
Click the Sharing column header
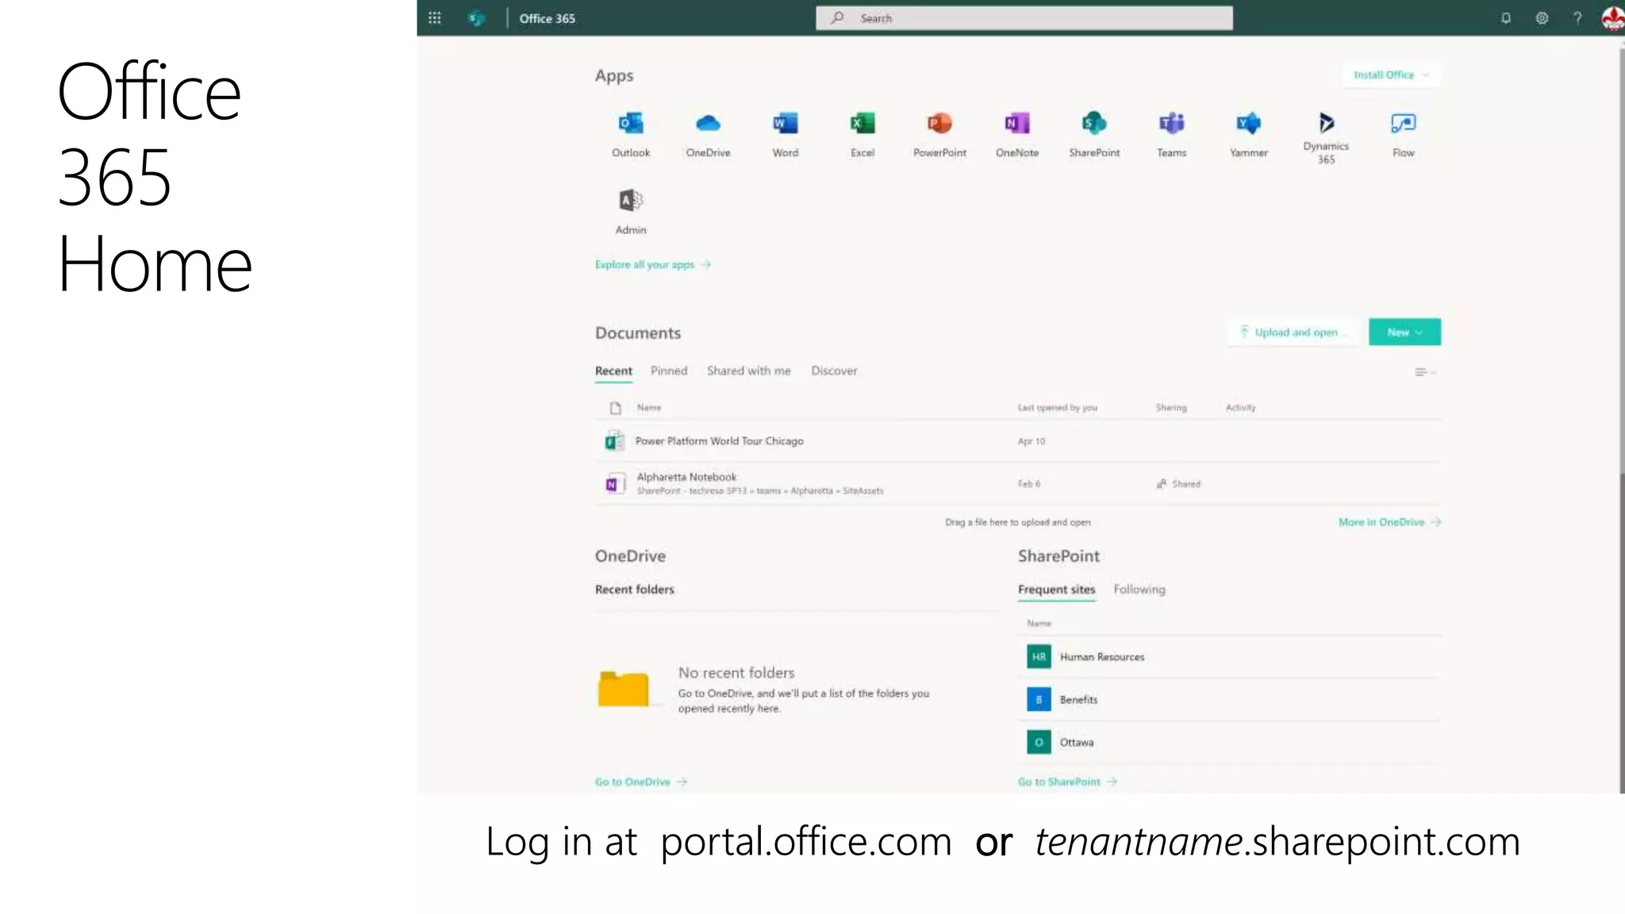pyautogui.click(x=1171, y=408)
